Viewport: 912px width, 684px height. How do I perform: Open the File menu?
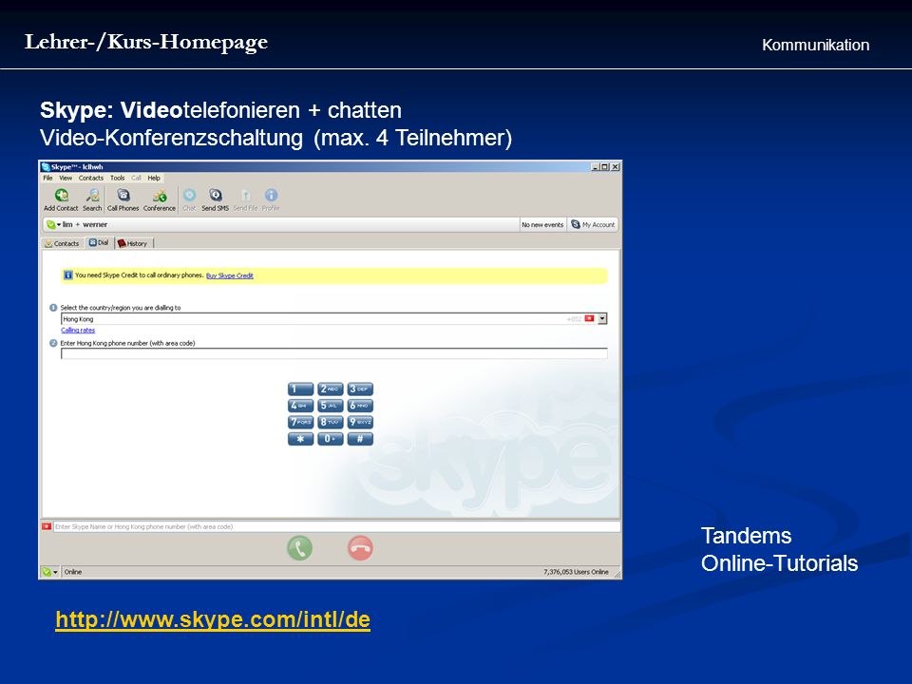pyautogui.click(x=47, y=178)
